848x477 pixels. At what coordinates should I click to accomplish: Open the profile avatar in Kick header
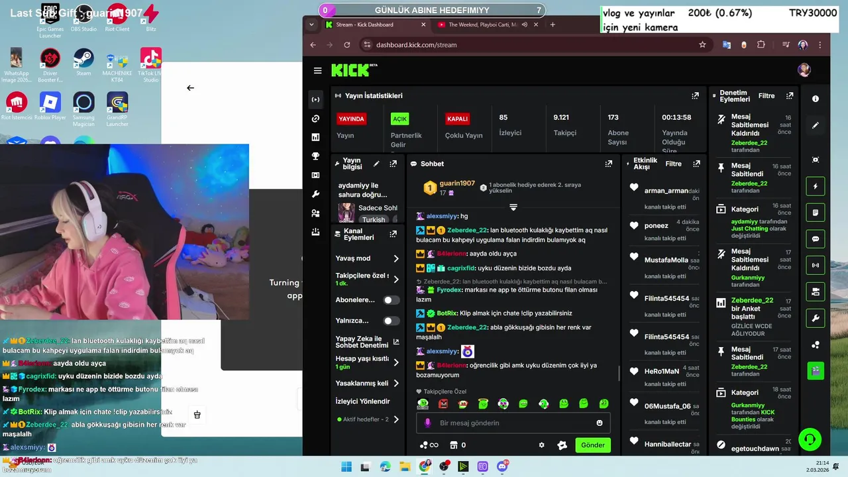point(804,70)
